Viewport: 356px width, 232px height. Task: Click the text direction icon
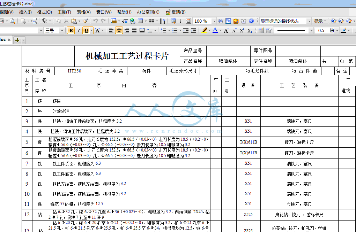[162, 21]
